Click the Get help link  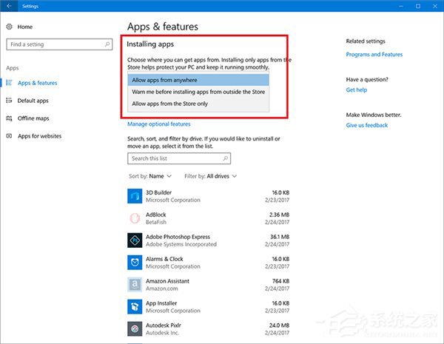pyautogui.click(x=357, y=90)
